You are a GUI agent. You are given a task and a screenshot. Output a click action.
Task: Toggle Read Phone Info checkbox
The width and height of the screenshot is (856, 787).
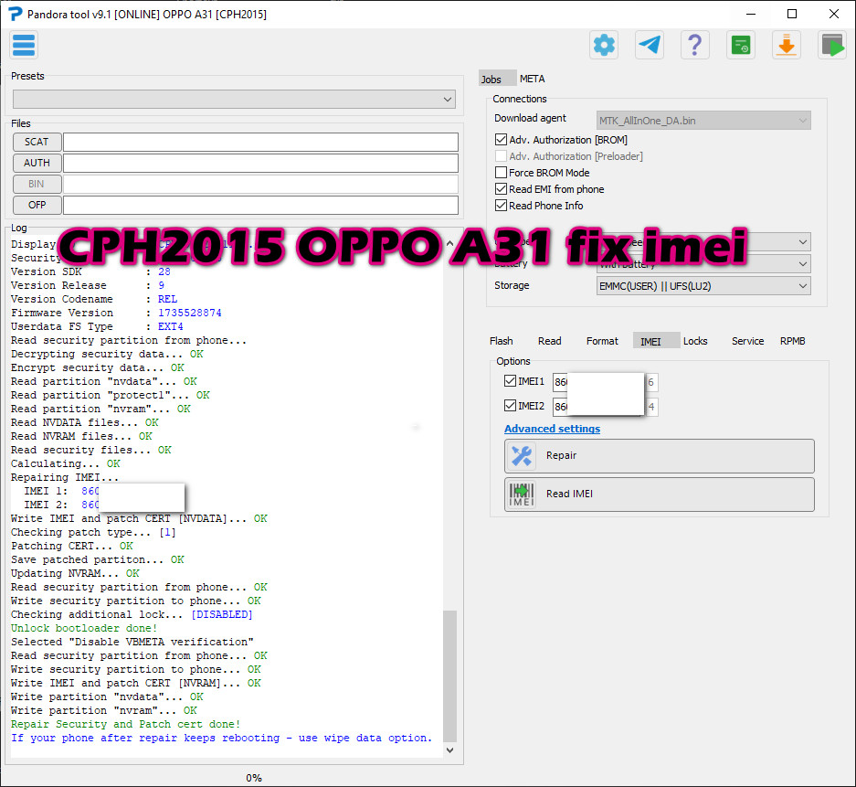[x=501, y=206]
